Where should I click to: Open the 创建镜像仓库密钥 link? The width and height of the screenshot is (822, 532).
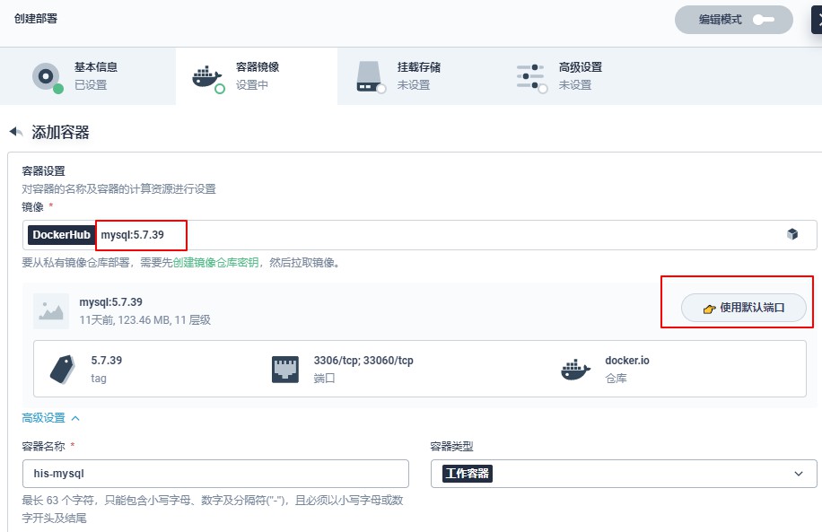point(215,263)
